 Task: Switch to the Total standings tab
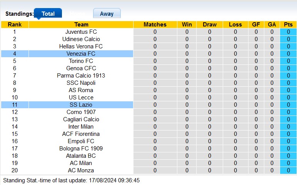48,13
